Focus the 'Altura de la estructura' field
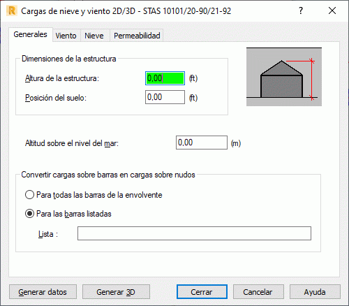This screenshot has height=306, width=349. (165, 78)
